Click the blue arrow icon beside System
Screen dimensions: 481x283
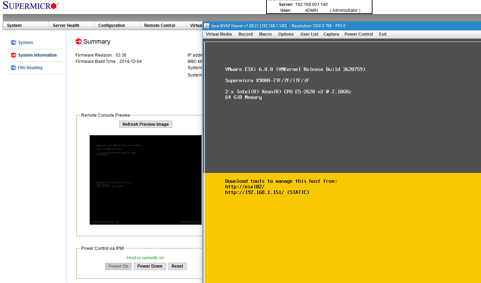click(x=13, y=43)
